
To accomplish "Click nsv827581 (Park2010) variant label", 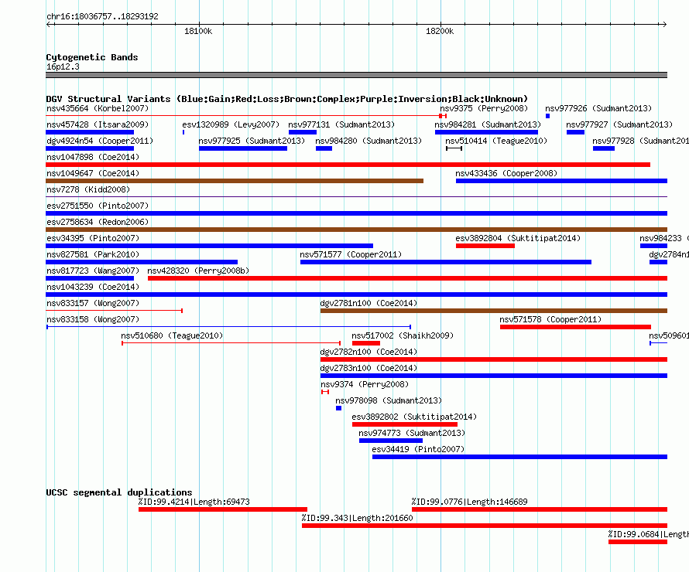I will [x=93, y=254].
